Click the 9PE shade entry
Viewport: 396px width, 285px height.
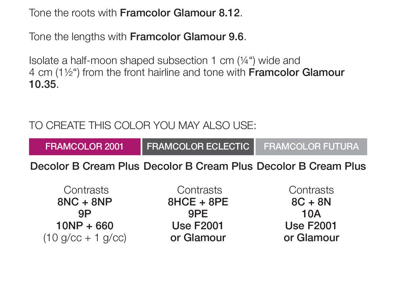(x=198, y=214)
